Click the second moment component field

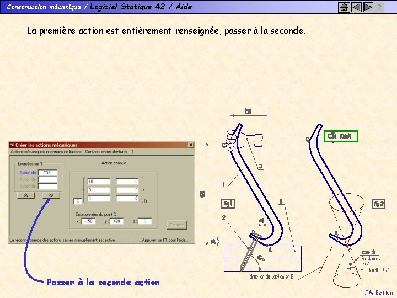pyautogui.click(x=127, y=190)
